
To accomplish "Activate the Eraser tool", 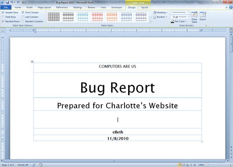I will (x=203, y=16).
